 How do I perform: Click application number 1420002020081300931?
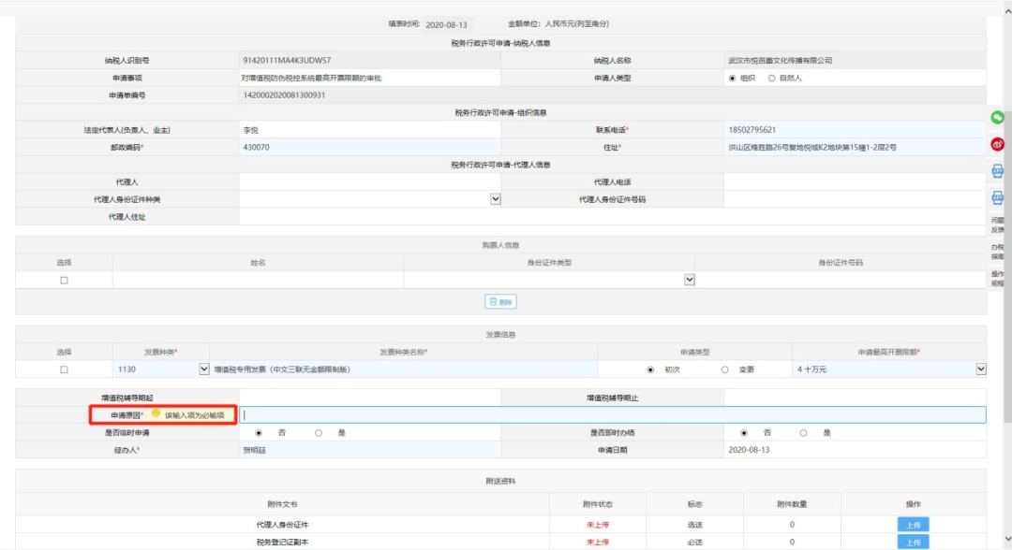tap(284, 95)
